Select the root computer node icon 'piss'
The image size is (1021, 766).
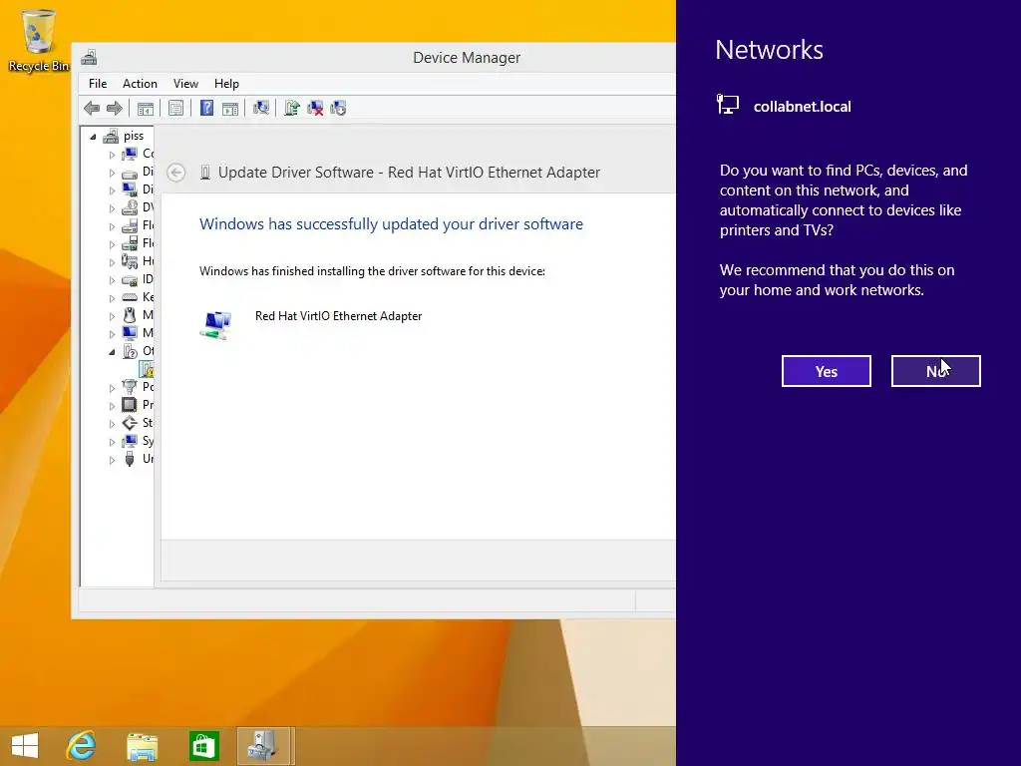[111, 136]
